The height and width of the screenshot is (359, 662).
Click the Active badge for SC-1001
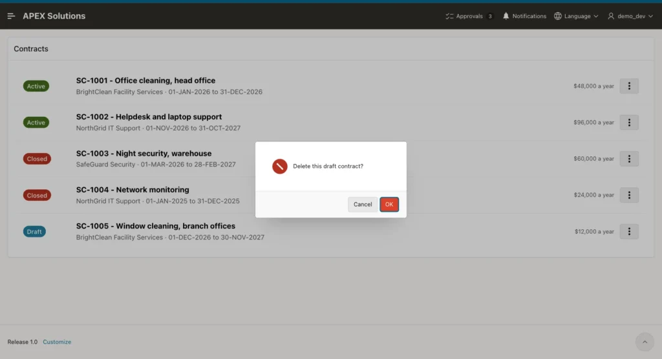[36, 86]
